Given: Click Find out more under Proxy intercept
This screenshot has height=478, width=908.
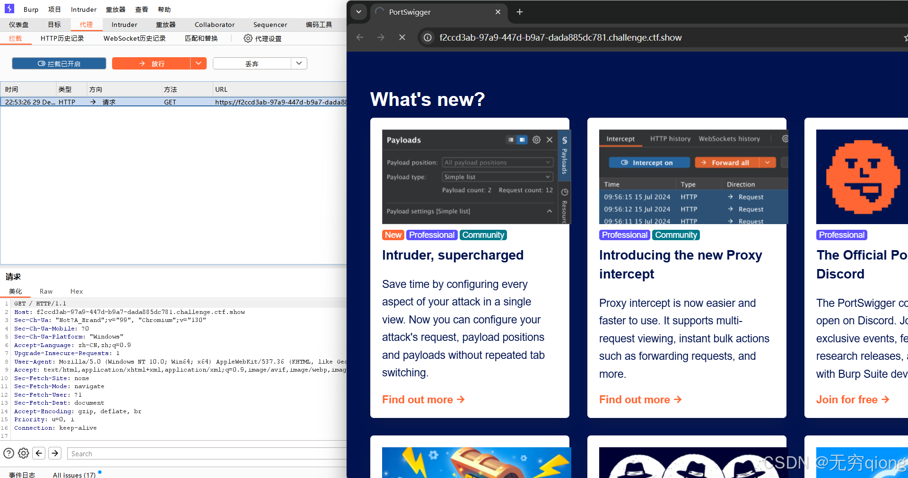Looking at the screenshot, I should (x=640, y=400).
